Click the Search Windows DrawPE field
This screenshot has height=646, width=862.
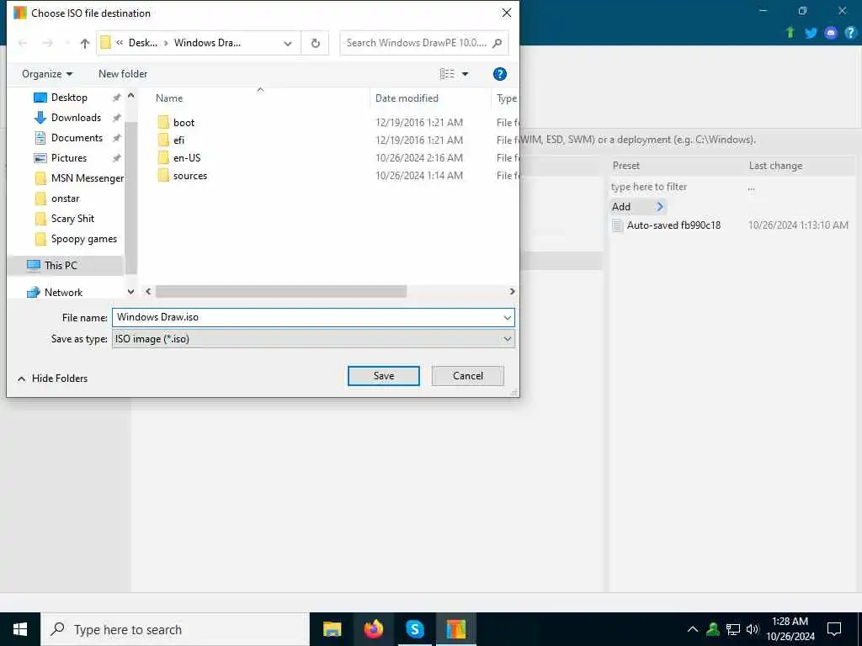(424, 43)
